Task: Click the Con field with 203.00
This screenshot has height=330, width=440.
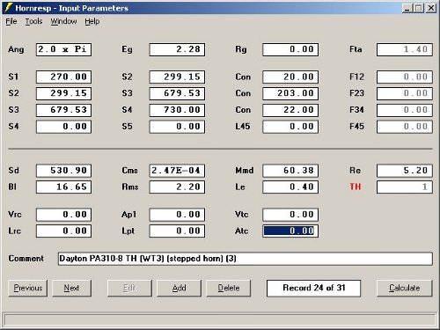Action: pyautogui.click(x=290, y=93)
